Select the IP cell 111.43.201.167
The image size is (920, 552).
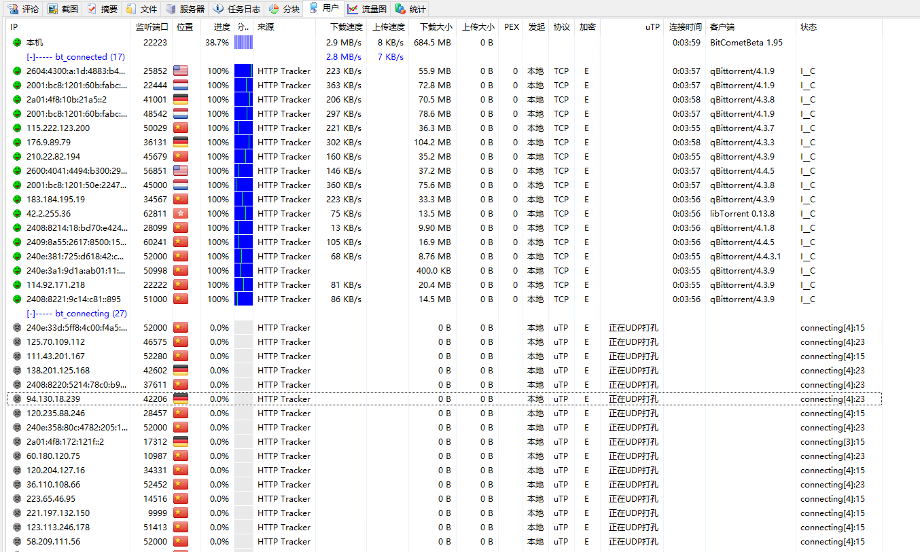click(x=56, y=356)
